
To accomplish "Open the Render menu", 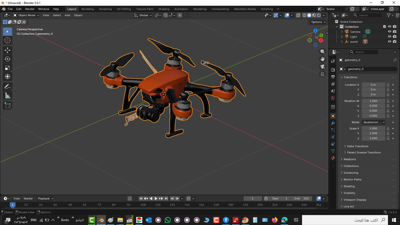I will 30,9.
